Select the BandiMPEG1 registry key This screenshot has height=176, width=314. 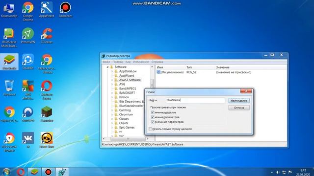[x=128, y=88]
